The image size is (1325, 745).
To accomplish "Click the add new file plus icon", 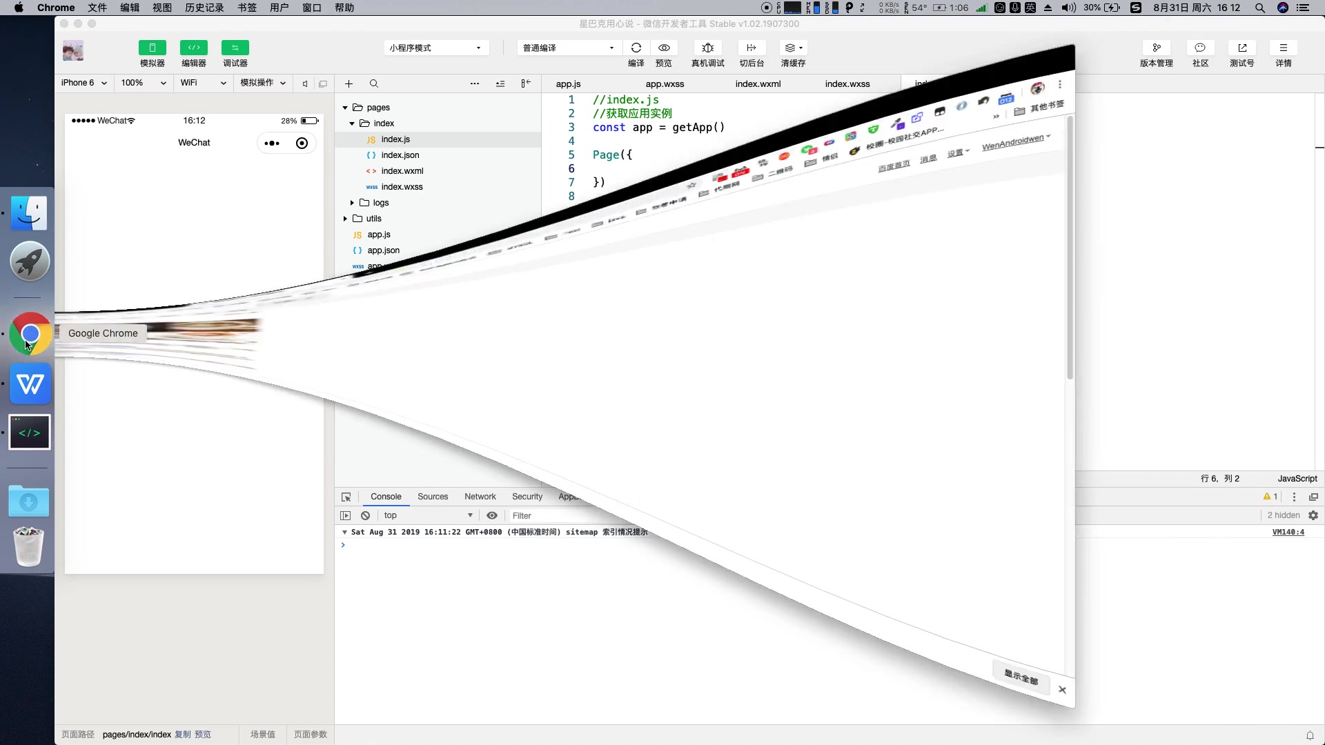I will (349, 83).
